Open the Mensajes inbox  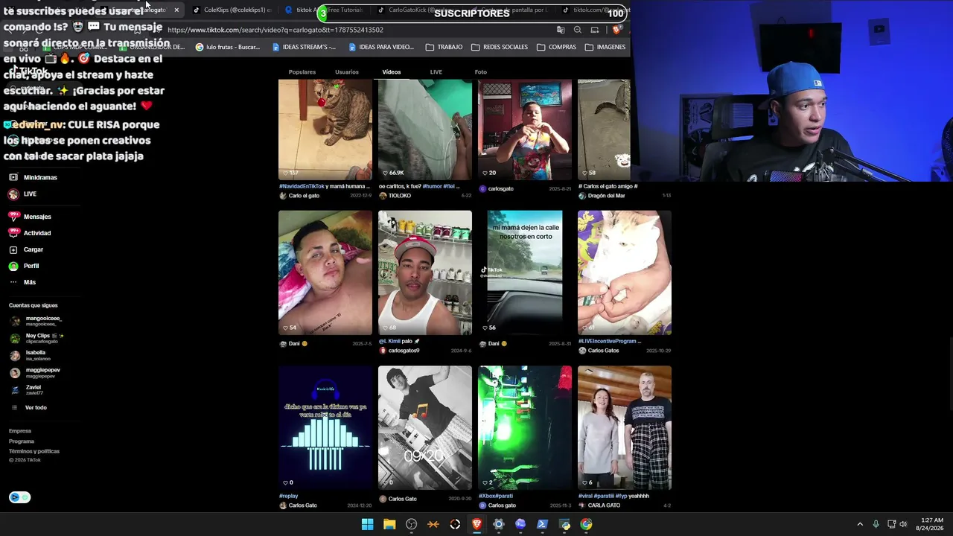click(x=30, y=217)
